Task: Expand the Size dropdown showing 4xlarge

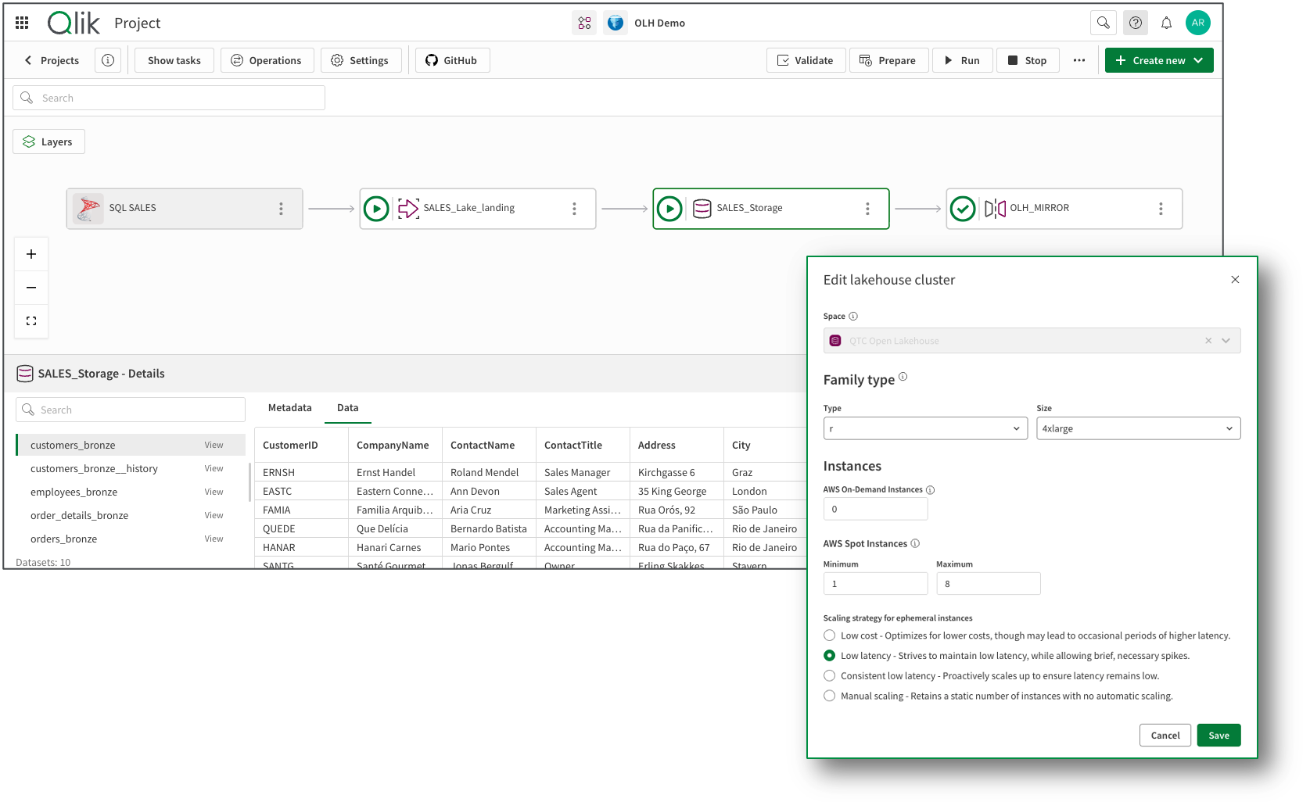Action: [x=1137, y=428]
